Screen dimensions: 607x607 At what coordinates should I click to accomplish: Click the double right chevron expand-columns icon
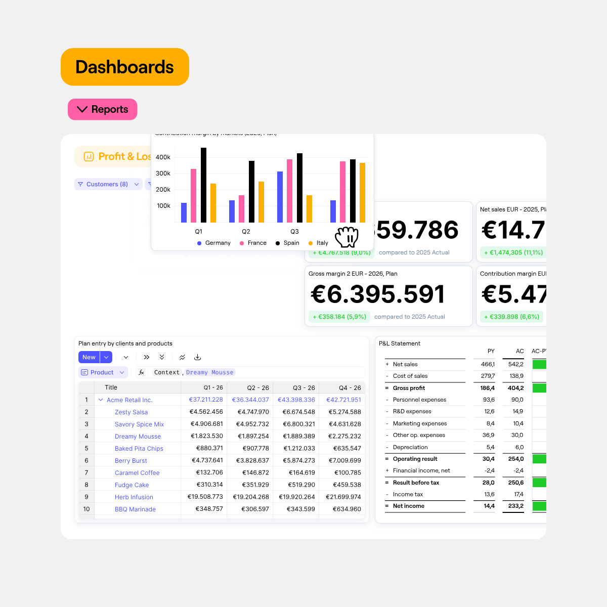(147, 357)
